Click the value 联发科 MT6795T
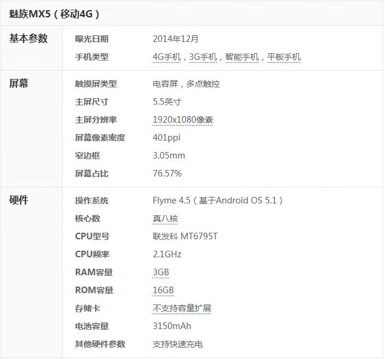 185,236
